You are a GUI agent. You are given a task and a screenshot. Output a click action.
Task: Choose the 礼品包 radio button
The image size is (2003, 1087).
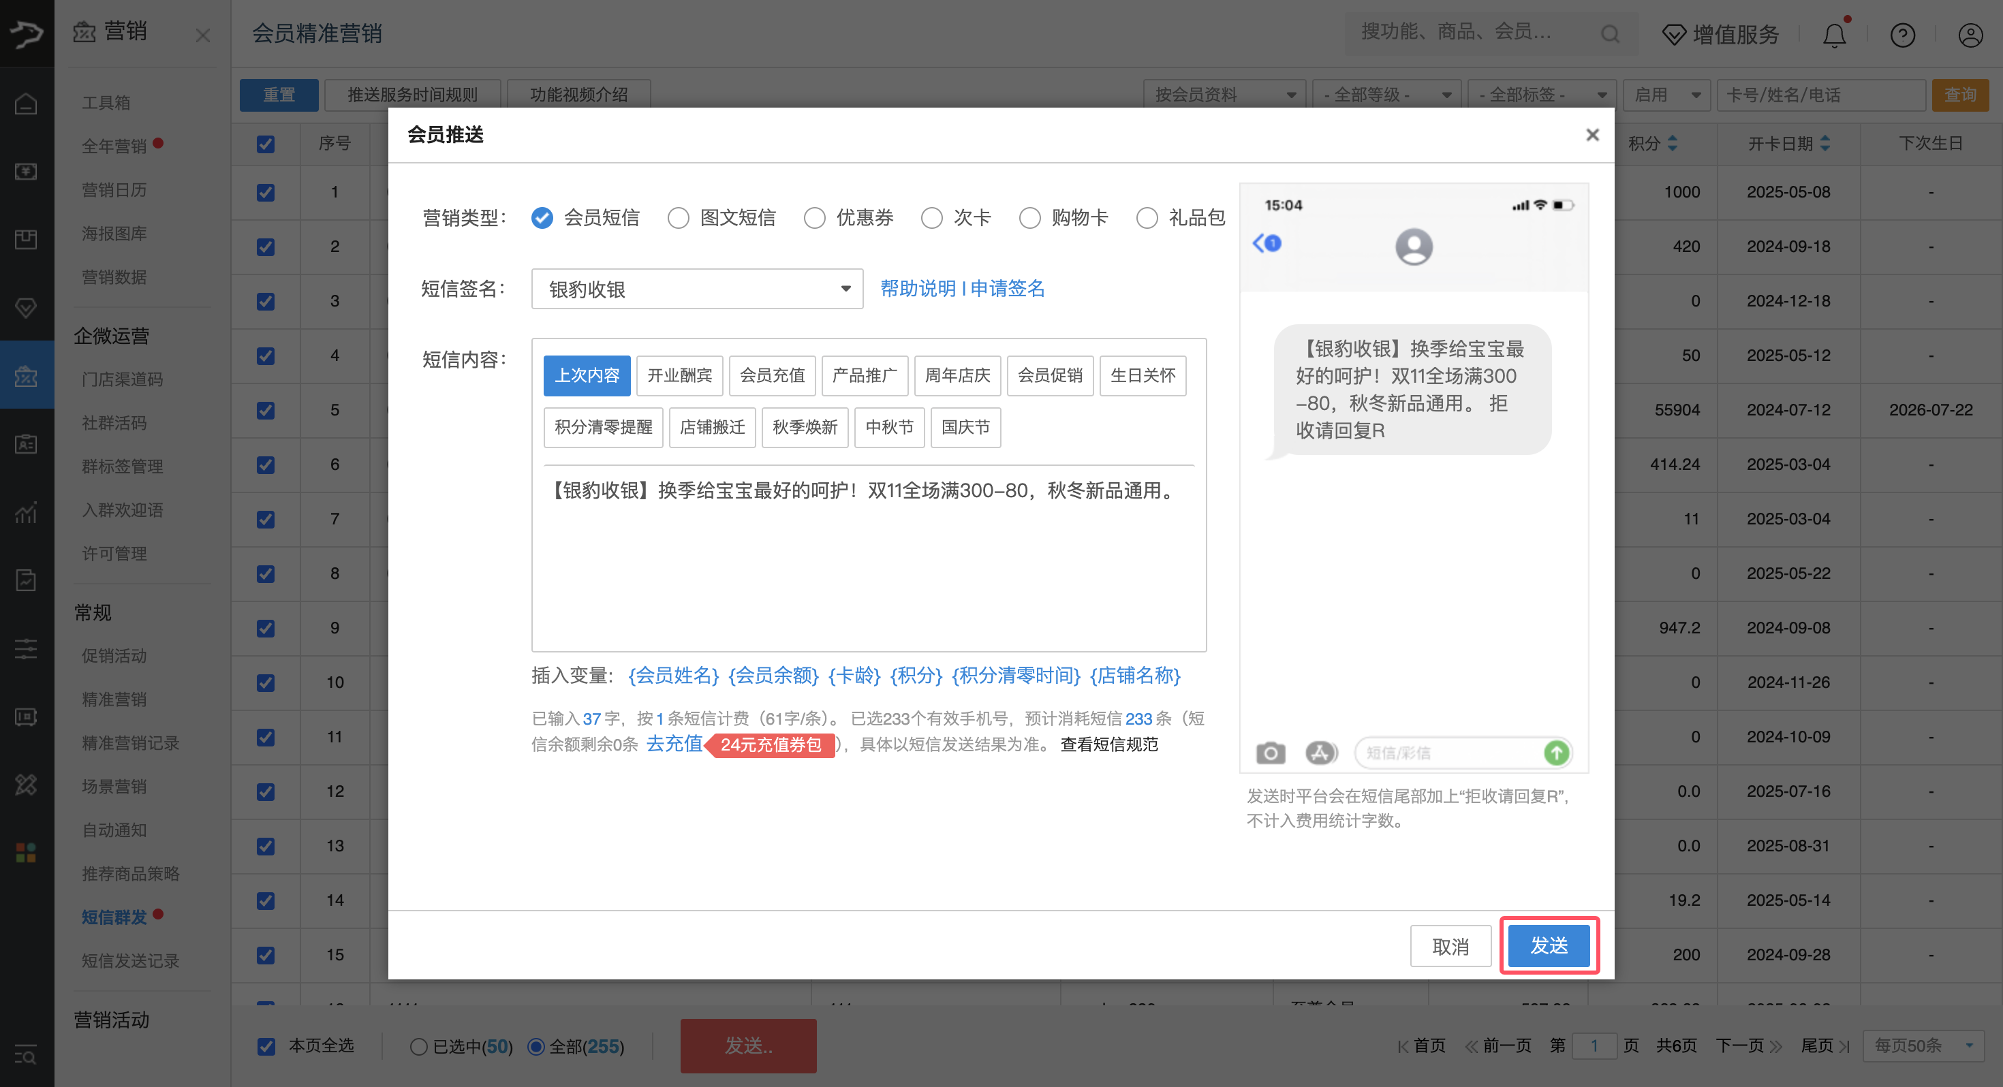pos(1147,219)
